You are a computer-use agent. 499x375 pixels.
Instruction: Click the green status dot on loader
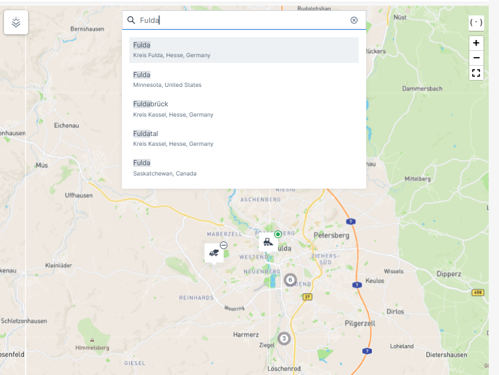click(x=278, y=234)
